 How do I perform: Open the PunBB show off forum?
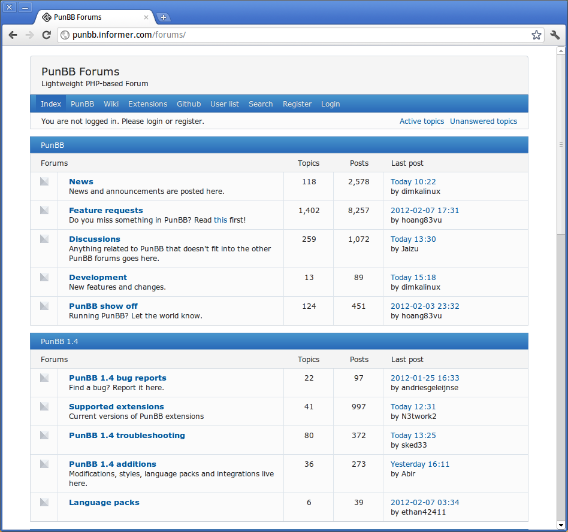(x=103, y=306)
